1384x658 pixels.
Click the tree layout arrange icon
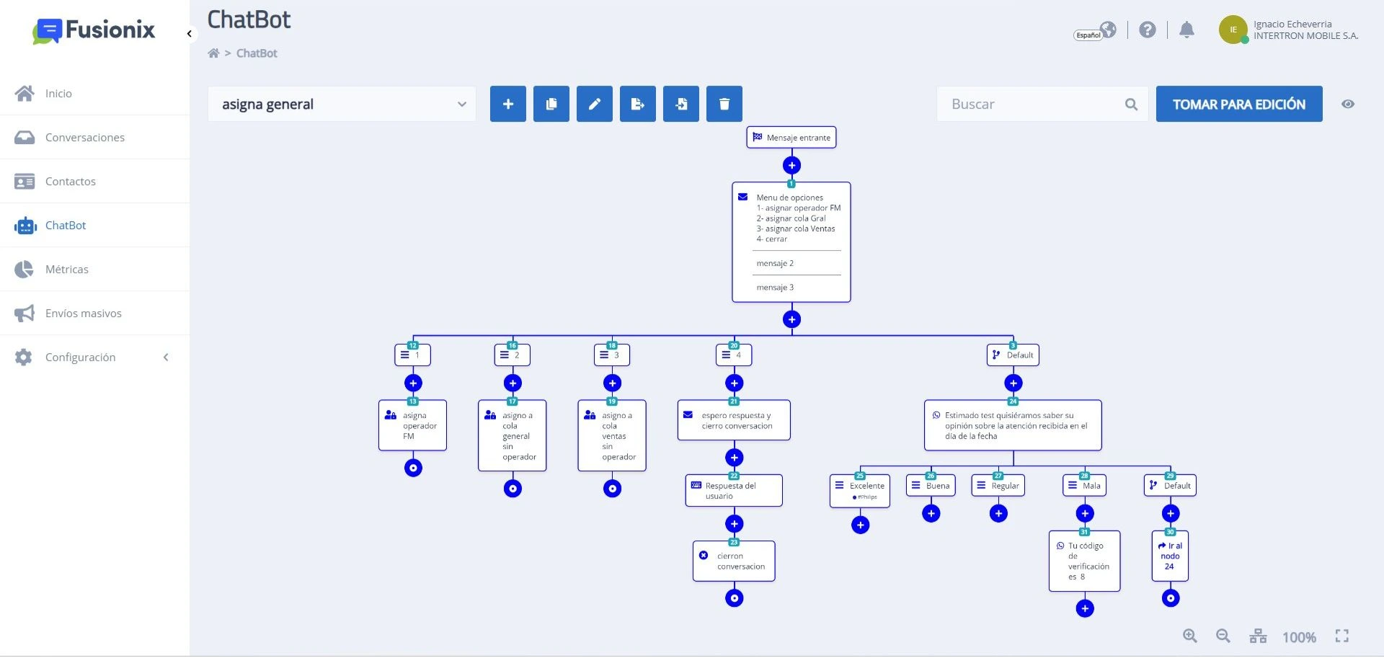(x=1258, y=636)
